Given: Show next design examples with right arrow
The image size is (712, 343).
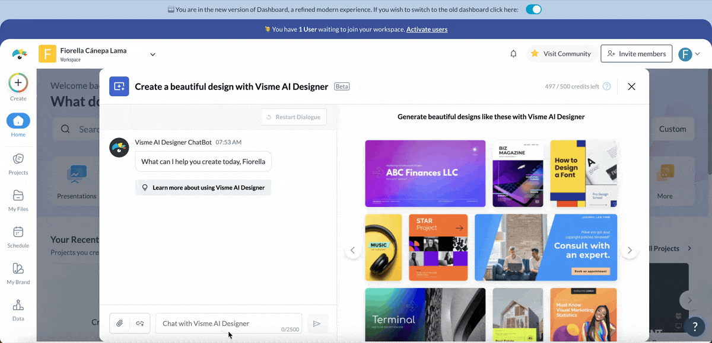Looking at the screenshot, I should click(x=630, y=251).
